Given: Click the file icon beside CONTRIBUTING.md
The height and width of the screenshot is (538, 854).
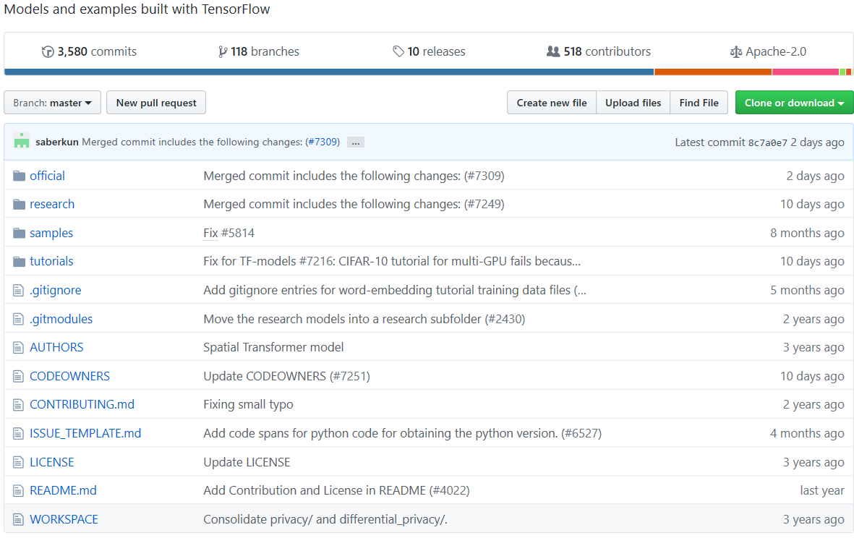Looking at the screenshot, I should tap(19, 405).
